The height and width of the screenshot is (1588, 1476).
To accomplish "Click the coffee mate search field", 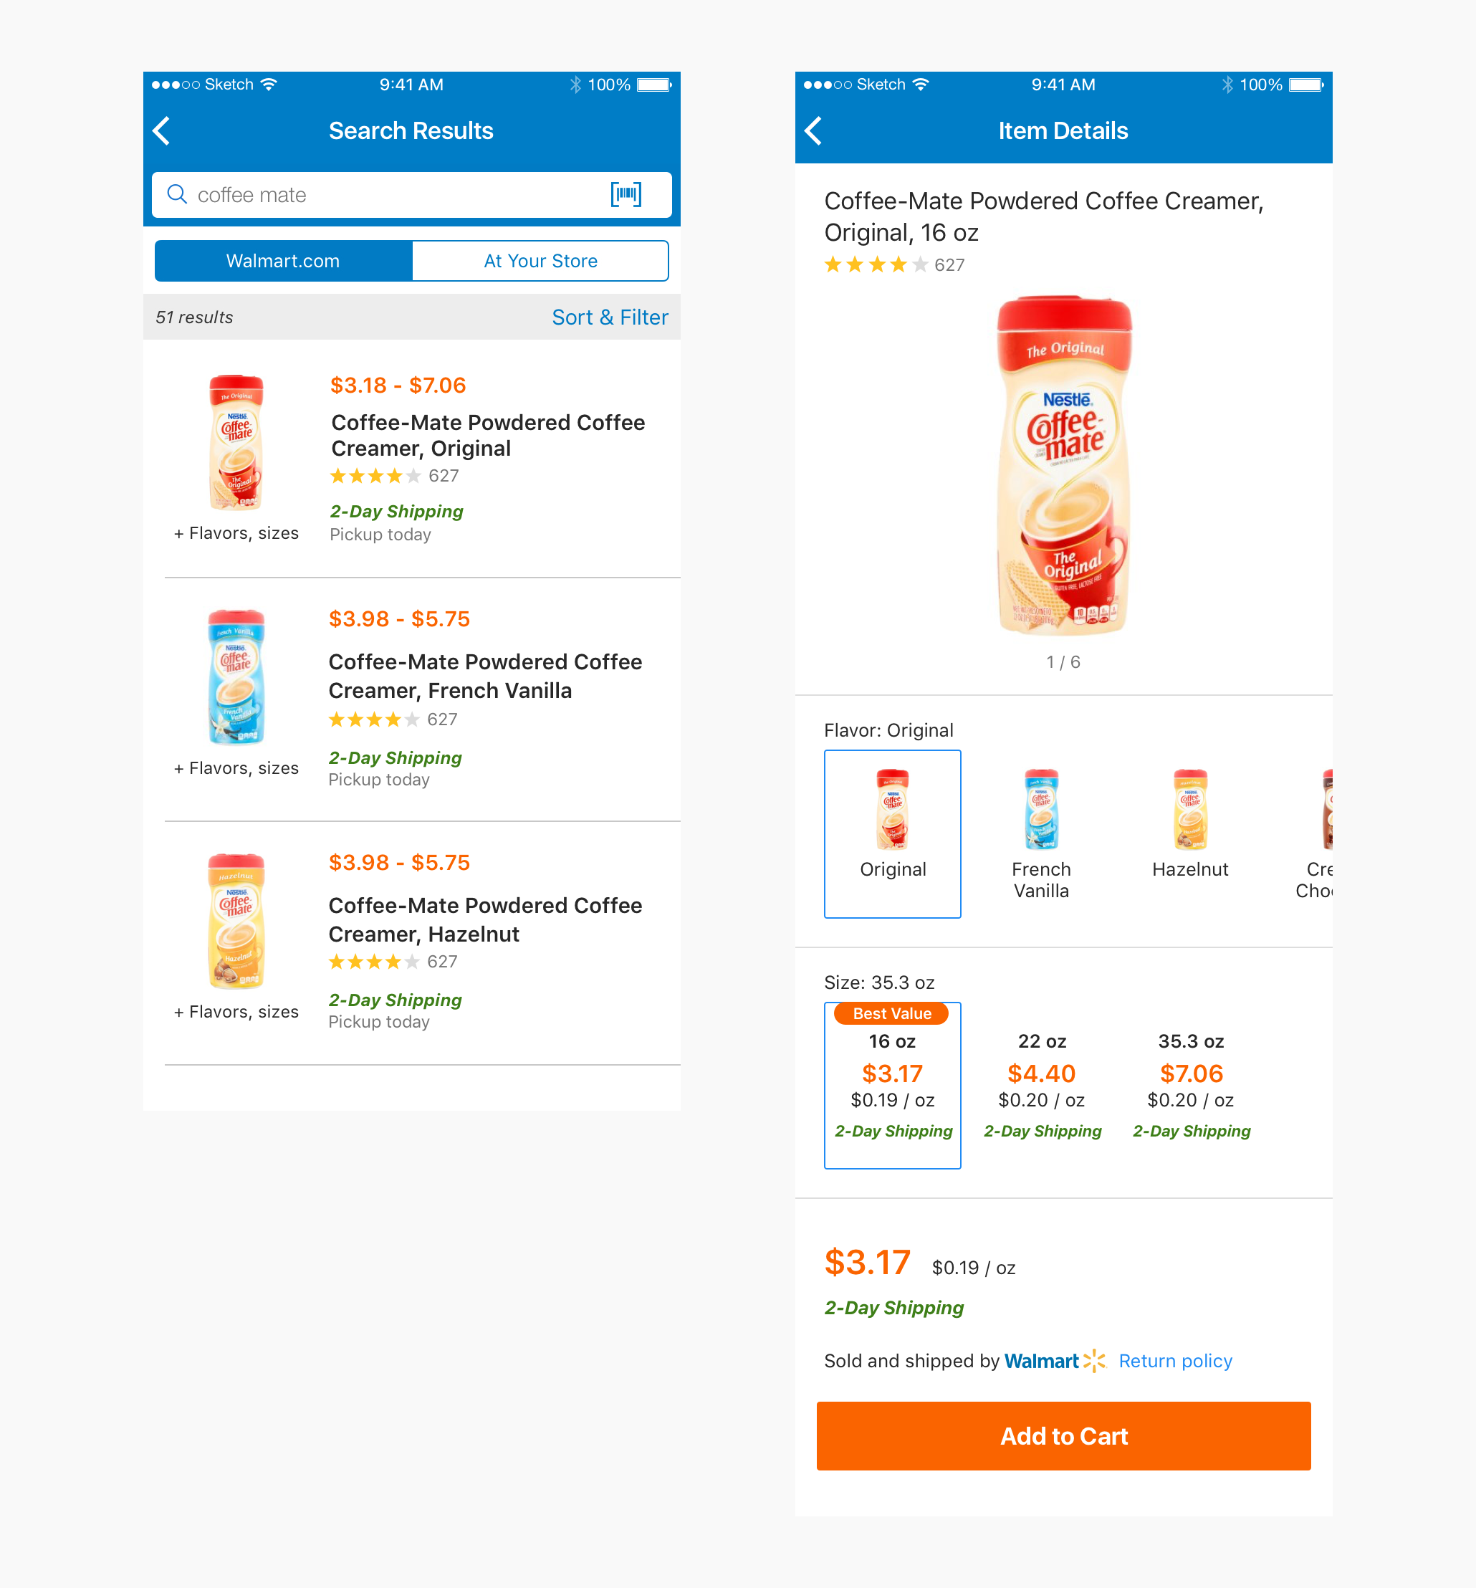I will 391,195.
